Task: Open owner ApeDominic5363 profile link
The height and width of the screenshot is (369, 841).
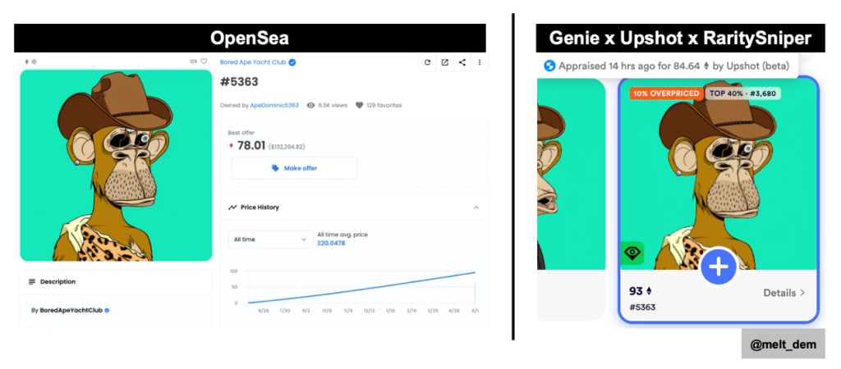Action: [274, 106]
